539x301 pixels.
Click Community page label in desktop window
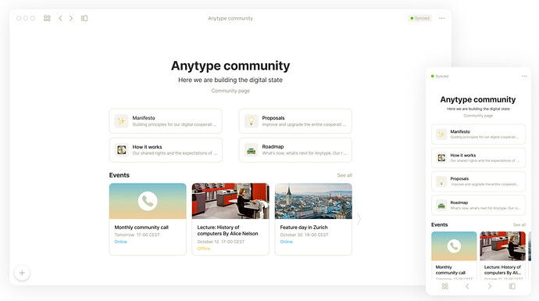click(x=230, y=91)
